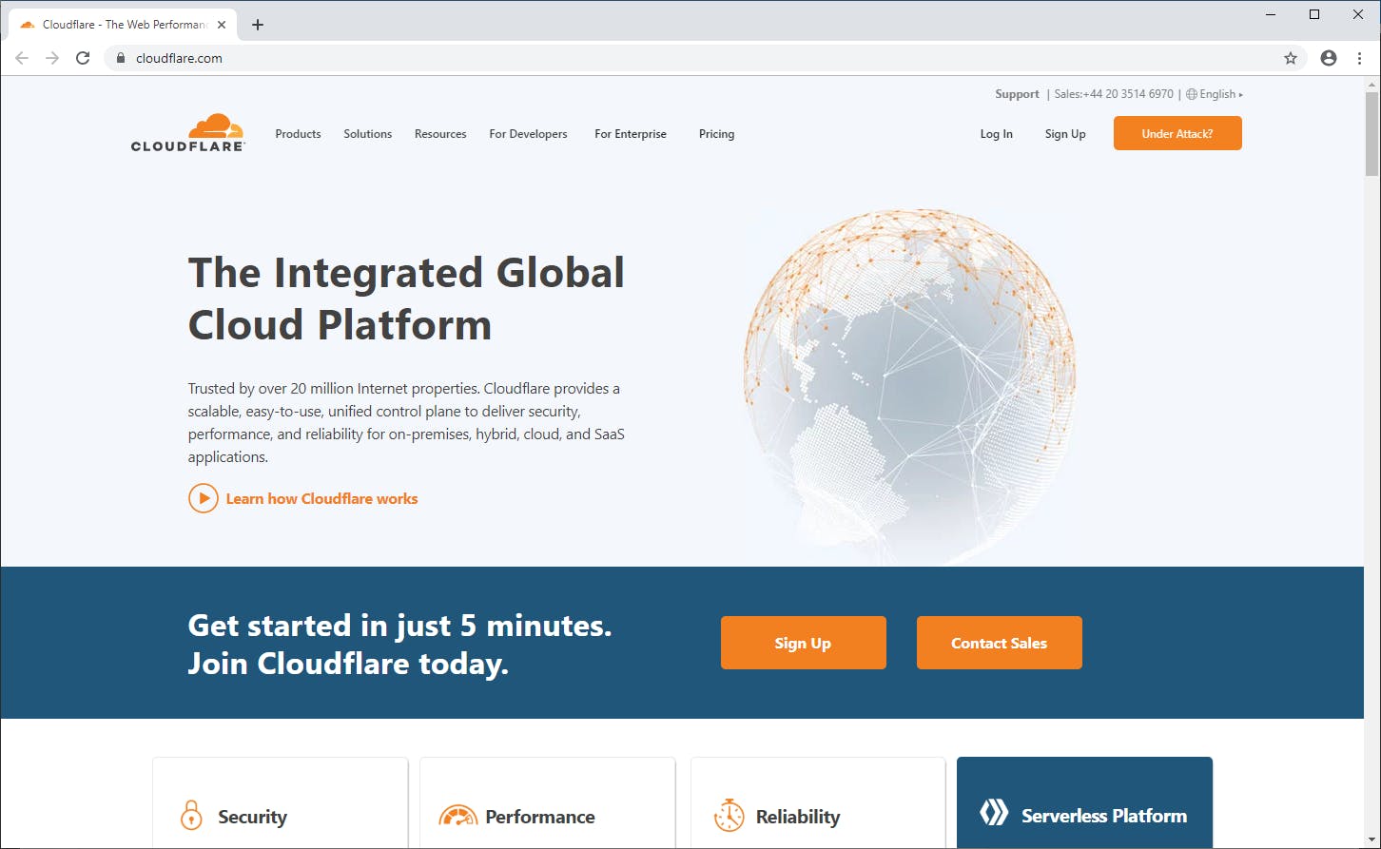Open the Products menu
1381x849 pixels.
point(298,134)
